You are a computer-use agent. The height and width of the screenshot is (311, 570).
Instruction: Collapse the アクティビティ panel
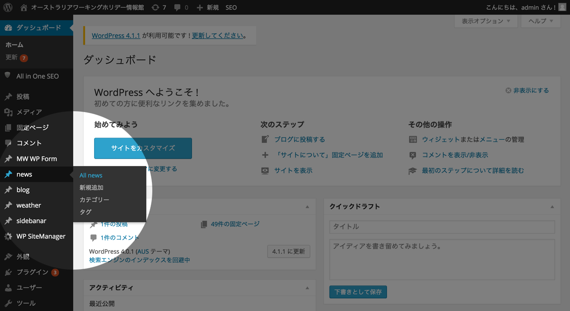(x=307, y=288)
